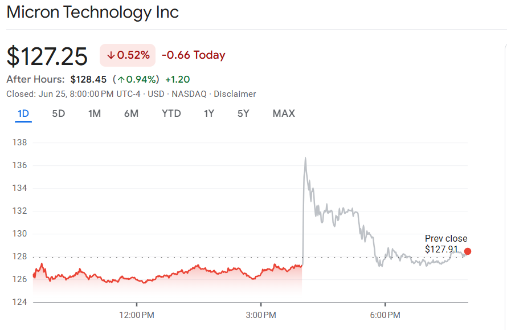Select the YTD range tab
The width and height of the screenshot is (507, 330).
click(x=171, y=113)
